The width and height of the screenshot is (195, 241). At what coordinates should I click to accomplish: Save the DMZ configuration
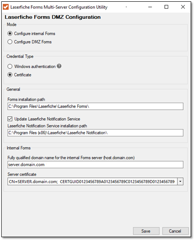(146, 231)
